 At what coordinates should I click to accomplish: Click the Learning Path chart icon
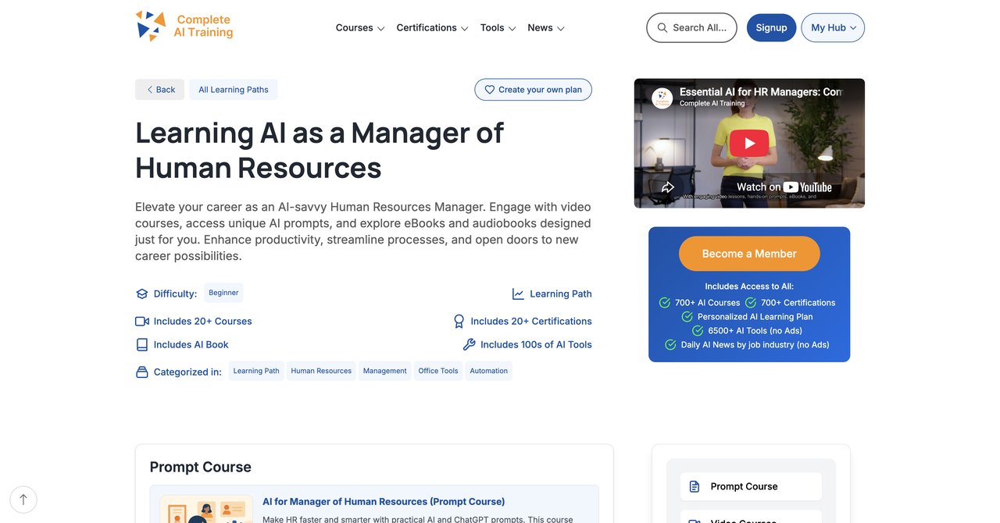(518, 294)
